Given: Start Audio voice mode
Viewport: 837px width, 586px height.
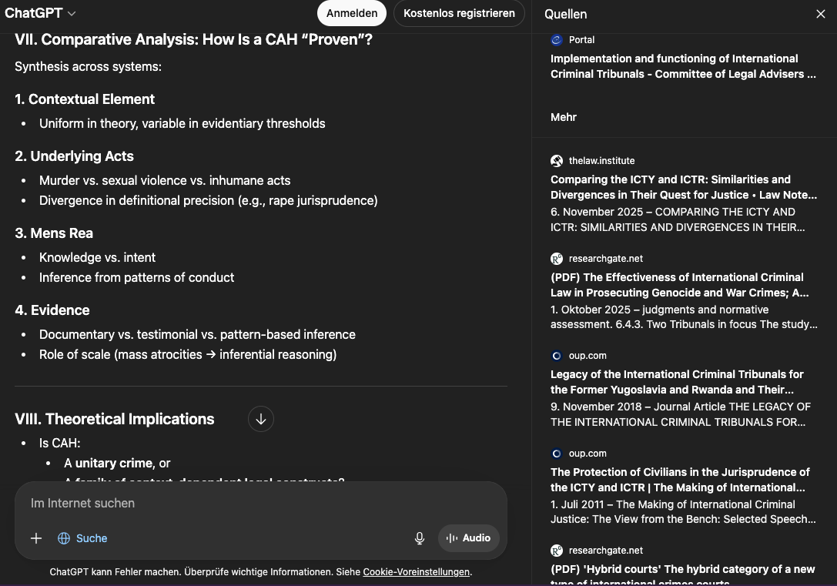Looking at the screenshot, I should [x=468, y=538].
